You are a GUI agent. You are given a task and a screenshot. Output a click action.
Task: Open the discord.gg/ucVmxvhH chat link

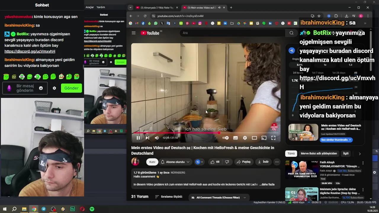(x=30, y=51)
